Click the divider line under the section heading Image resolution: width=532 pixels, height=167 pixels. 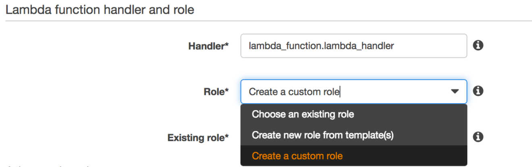coord(266,21)
